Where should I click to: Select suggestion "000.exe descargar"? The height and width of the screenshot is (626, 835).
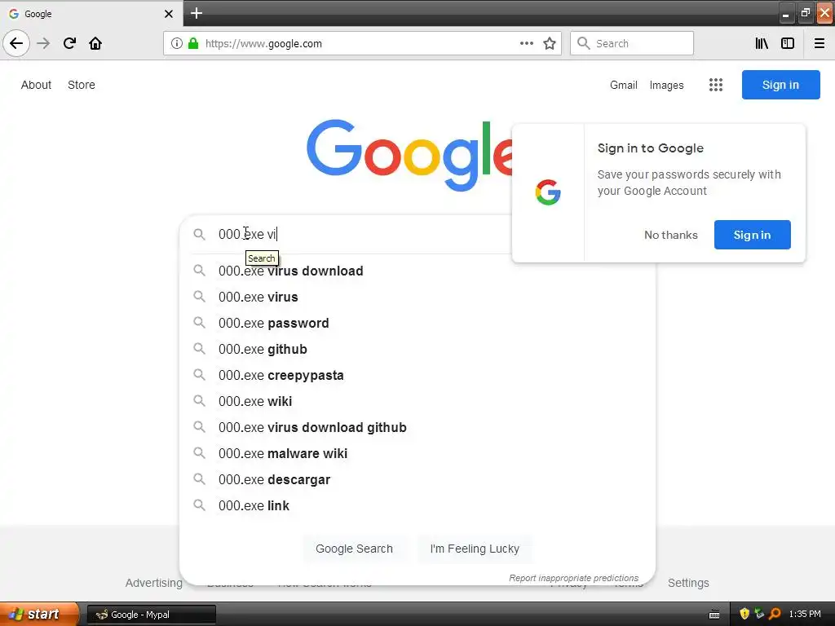coord(417,479)
